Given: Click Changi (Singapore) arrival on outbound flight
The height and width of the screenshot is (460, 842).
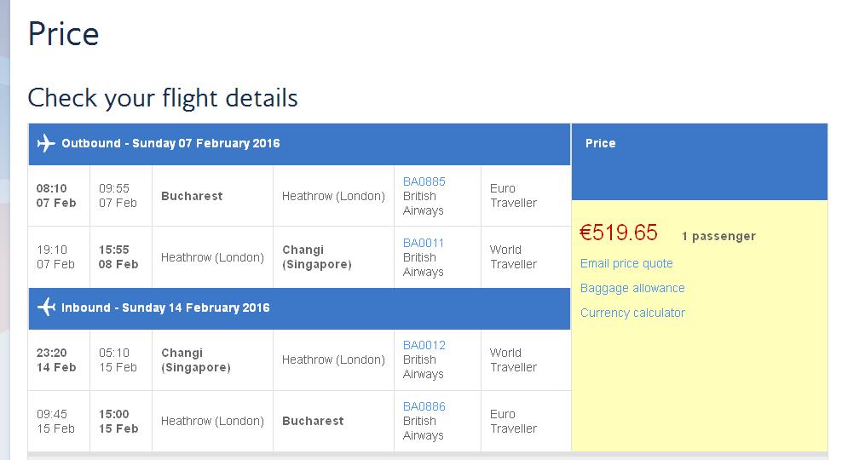Looking at the screenshot, I should 317,257.
